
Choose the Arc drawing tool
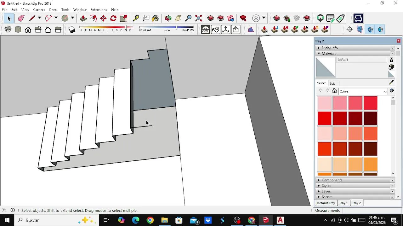(x=48, y=19)
